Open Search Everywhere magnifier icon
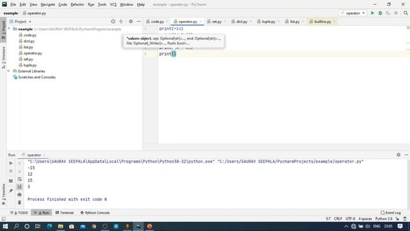The height and width of the screenshot is (231, 410). click(x=406, y=13)
